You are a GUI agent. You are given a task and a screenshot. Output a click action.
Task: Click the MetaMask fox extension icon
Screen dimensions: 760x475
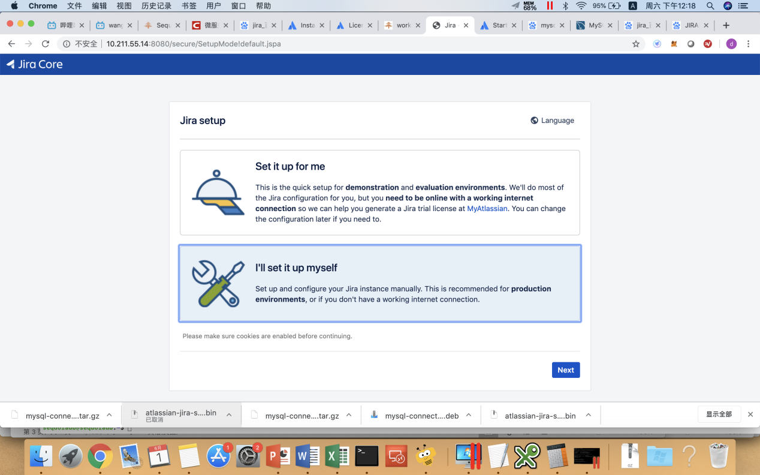click(x=674, y=44)
